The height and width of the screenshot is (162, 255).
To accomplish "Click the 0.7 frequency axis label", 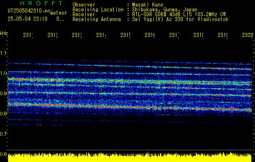I will (4, 134).
